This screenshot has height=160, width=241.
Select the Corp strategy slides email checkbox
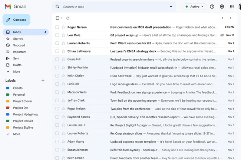(x=57, y=133)
